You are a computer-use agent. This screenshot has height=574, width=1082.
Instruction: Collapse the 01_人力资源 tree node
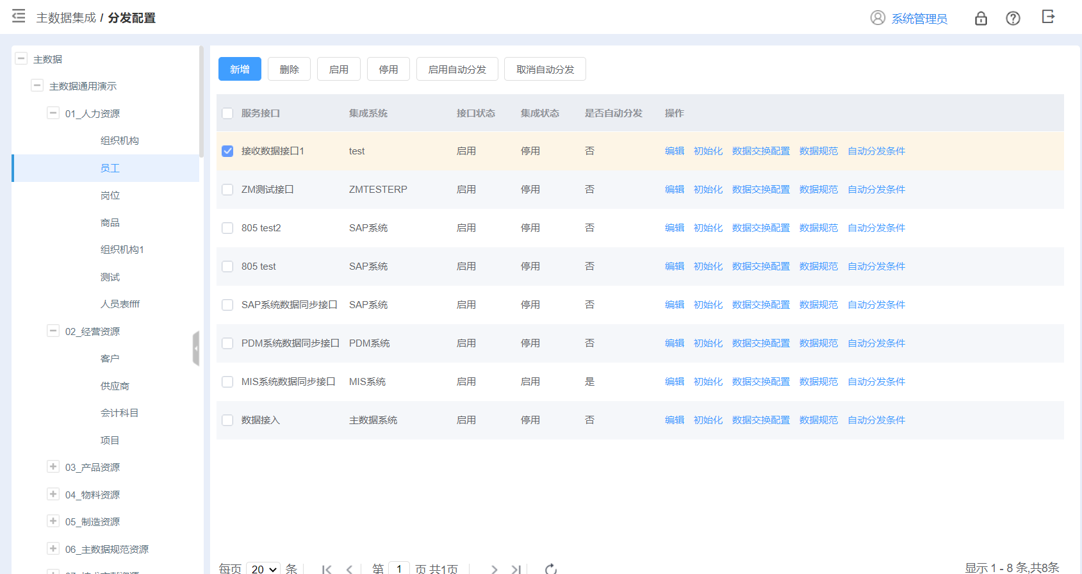tap(53, 113)
